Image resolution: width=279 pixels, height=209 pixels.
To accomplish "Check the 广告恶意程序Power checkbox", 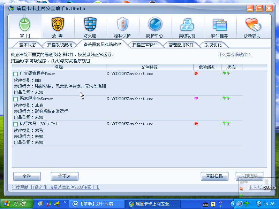I will click(16, 74).
